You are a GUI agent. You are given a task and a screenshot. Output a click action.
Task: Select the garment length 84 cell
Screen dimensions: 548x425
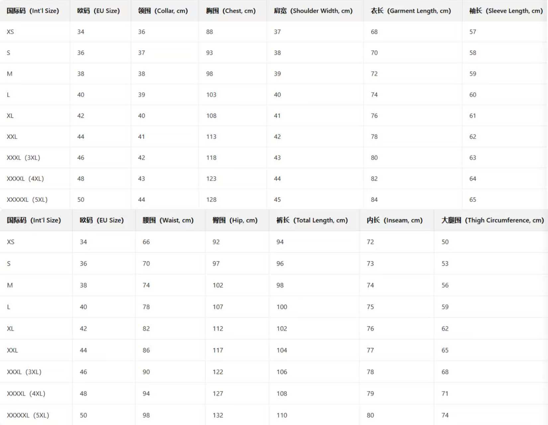click(x=374, y=200)
